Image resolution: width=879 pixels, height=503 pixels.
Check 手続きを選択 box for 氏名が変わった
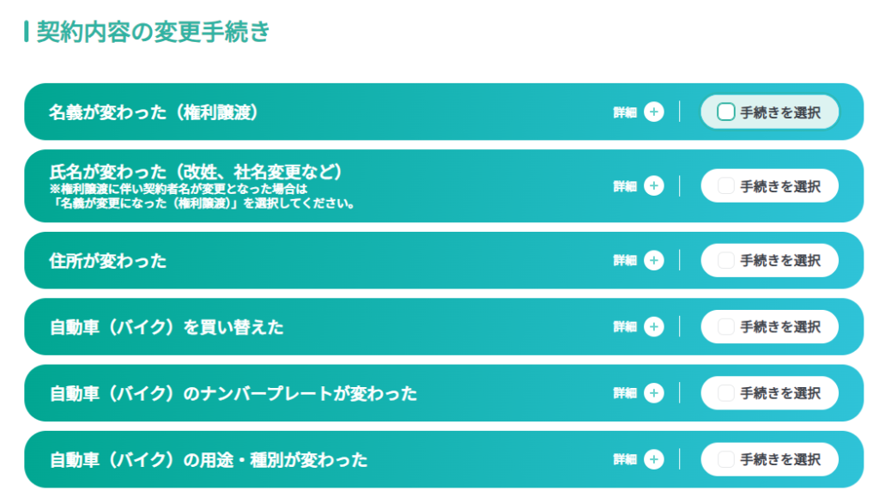726,185
